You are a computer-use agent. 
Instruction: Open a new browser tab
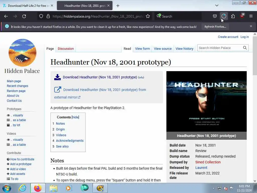click(118, 6)
